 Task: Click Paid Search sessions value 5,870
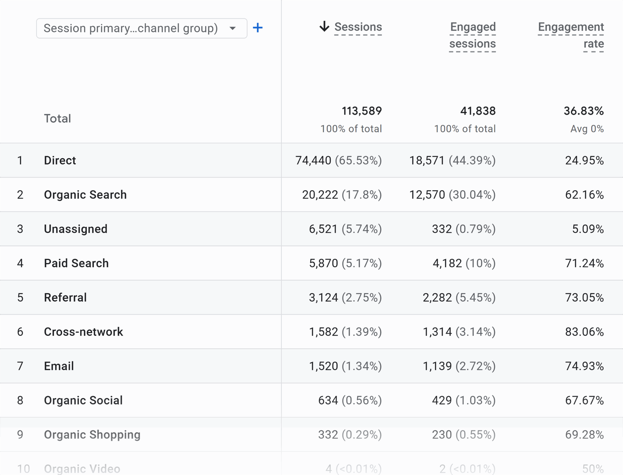click(x=323, y=263)
